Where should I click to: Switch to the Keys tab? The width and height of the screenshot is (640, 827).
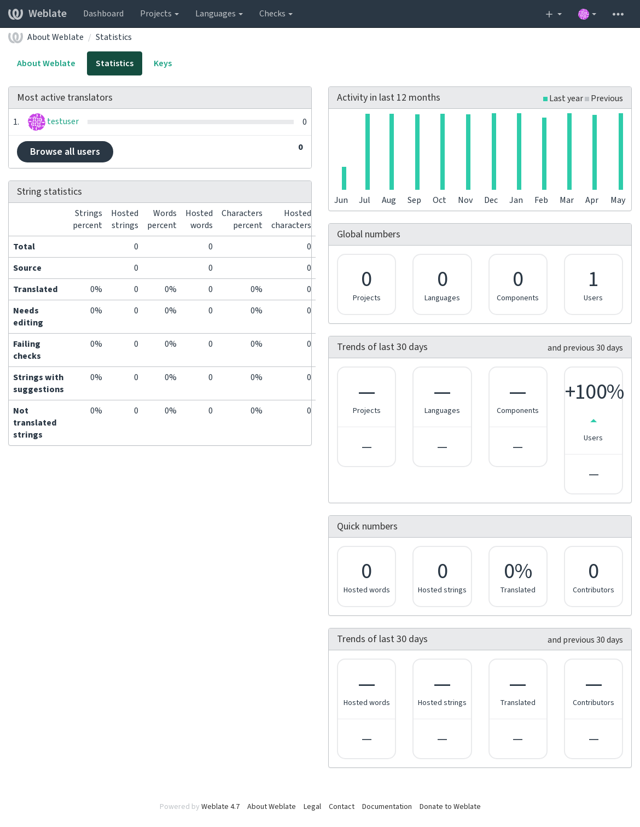(162, 63)
